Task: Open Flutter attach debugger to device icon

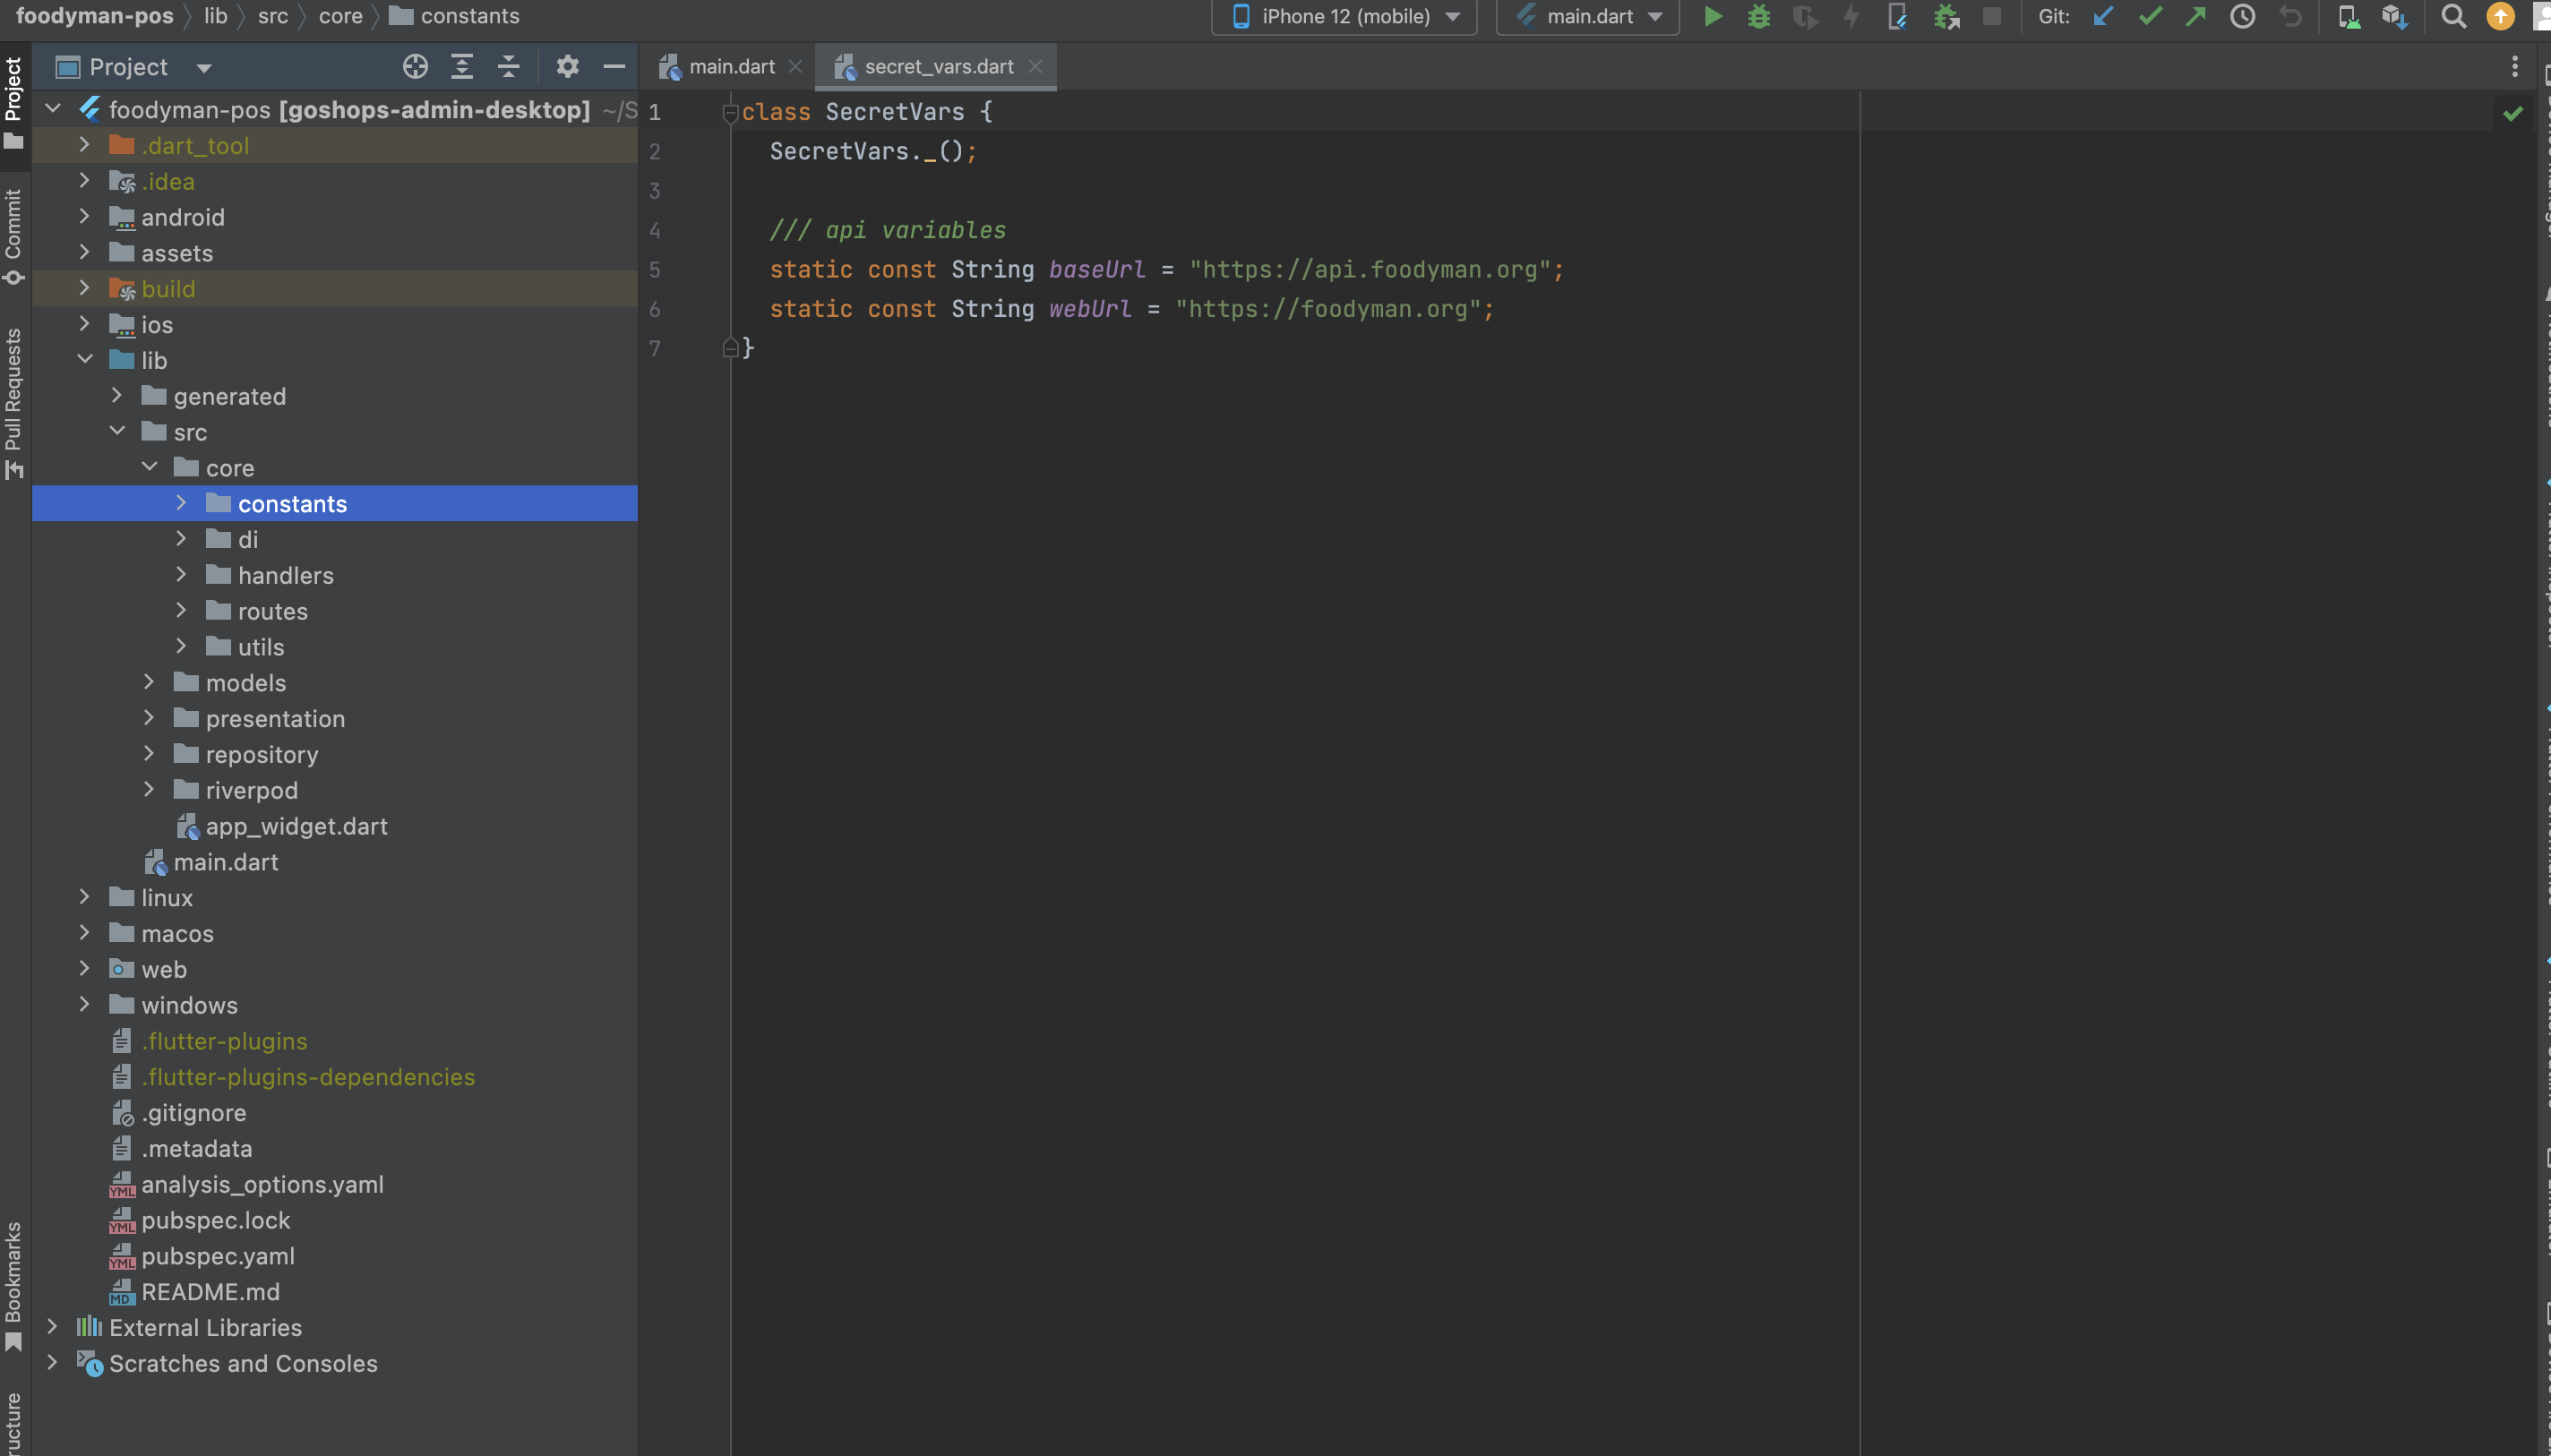Action: [x=1897, y=16]
